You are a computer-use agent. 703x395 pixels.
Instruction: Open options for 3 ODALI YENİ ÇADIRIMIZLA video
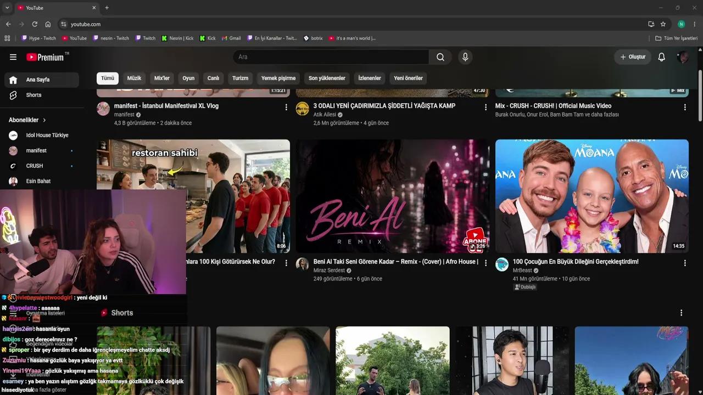click(486, 108)
